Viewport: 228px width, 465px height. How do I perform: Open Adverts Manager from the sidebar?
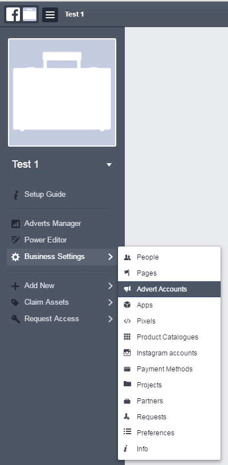click(52, 223)
